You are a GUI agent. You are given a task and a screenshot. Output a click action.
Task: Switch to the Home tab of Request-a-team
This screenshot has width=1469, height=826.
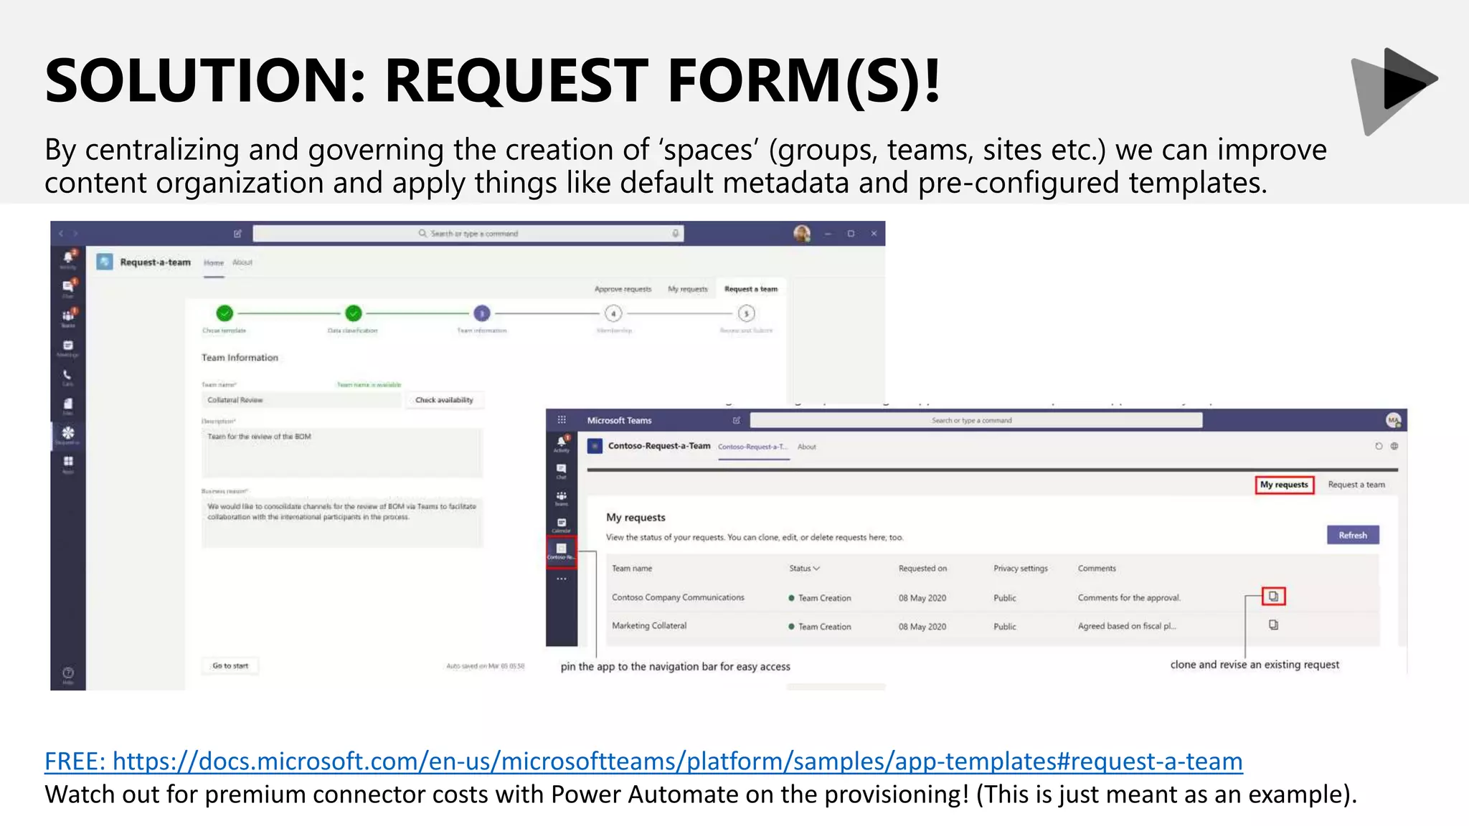(214, 263)
